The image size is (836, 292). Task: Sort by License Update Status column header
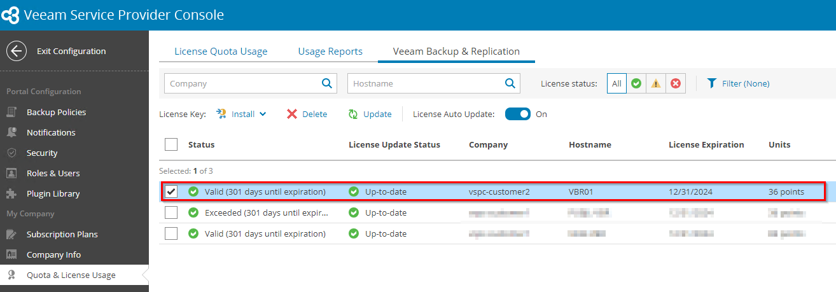[x=394, y=144]
